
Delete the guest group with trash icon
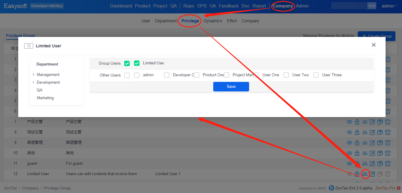pos(388,164)
